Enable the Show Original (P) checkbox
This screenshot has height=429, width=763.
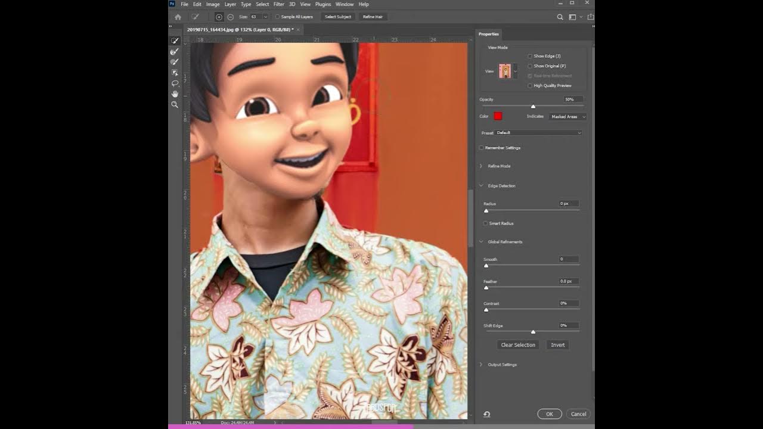click(530, 66)
